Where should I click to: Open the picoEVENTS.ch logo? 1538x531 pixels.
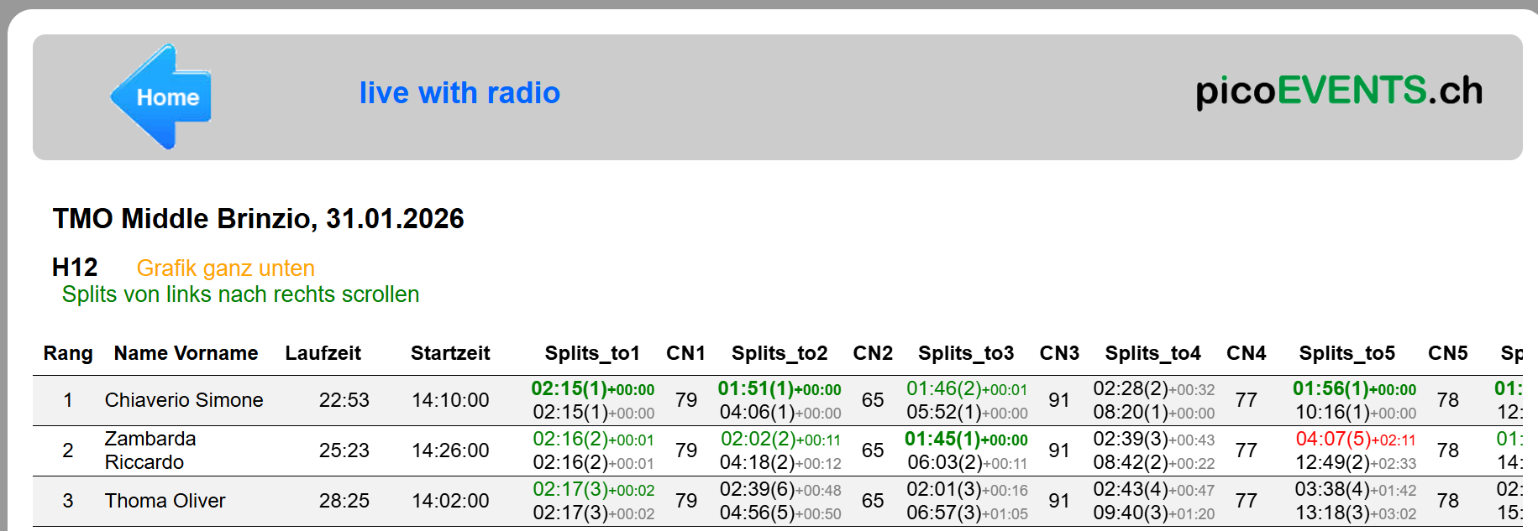[x=1338, y=91]
